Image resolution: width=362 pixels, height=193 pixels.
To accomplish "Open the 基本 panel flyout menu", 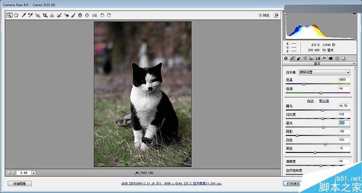I will point(354,64).
